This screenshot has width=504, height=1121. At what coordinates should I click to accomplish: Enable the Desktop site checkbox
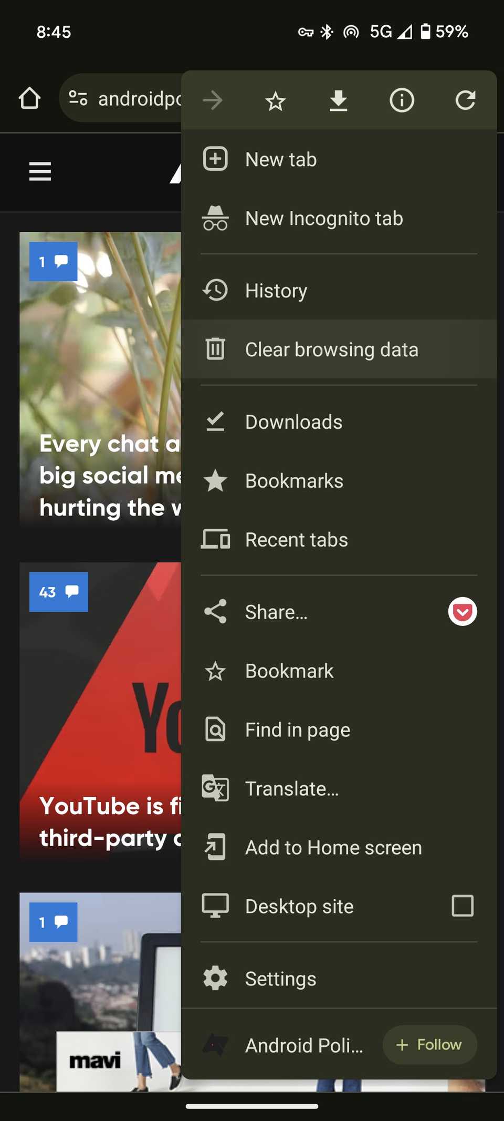point(462,906)
